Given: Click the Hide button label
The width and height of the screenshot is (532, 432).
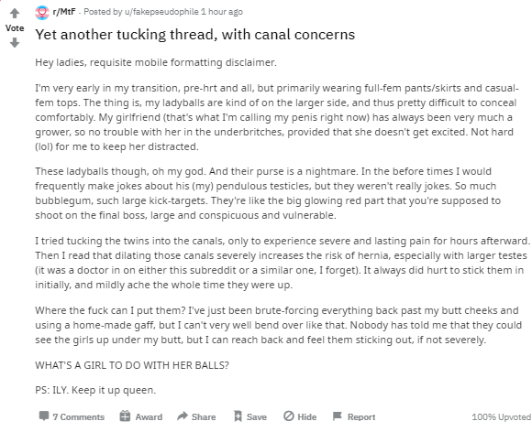Looking at the screenshot, I should click(x=307, y=416).
